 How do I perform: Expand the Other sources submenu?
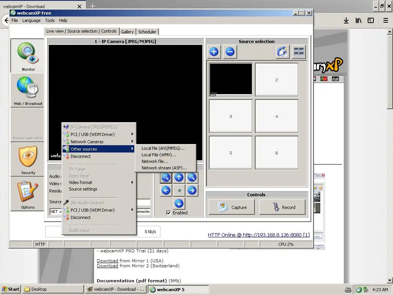click(x=99, y=149)
